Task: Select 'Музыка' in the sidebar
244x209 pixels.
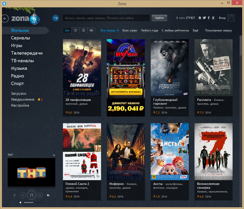Action: [x=19, y=68]
